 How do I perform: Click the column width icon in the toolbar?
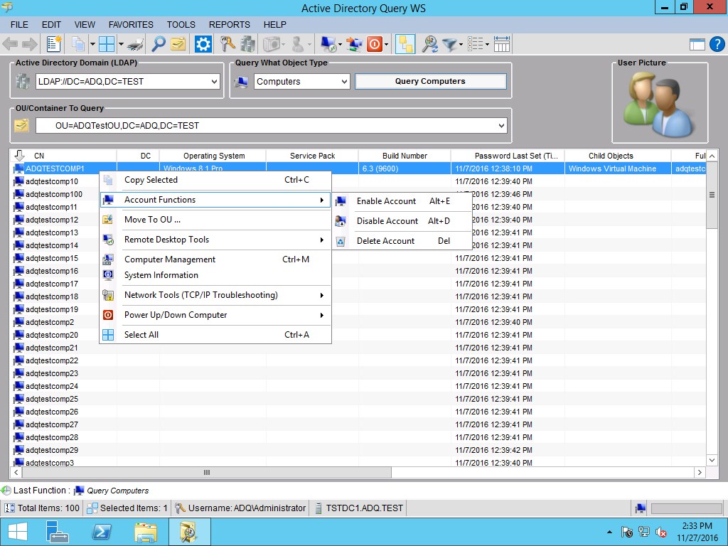(x=502, y=44)
